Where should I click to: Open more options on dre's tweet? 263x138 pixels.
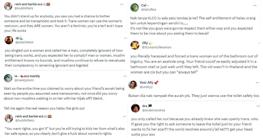click(x=255, y=105)
